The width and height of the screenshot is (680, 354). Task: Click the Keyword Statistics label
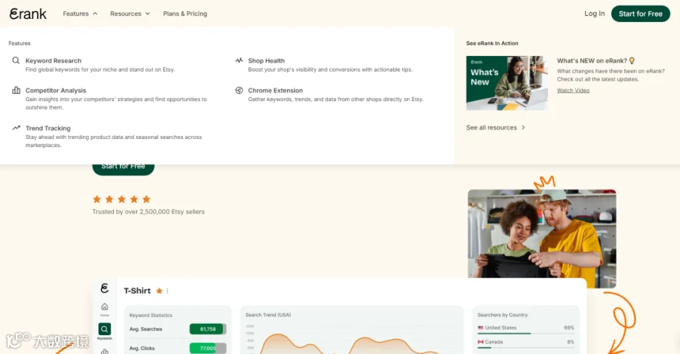(x=150, y=315)
